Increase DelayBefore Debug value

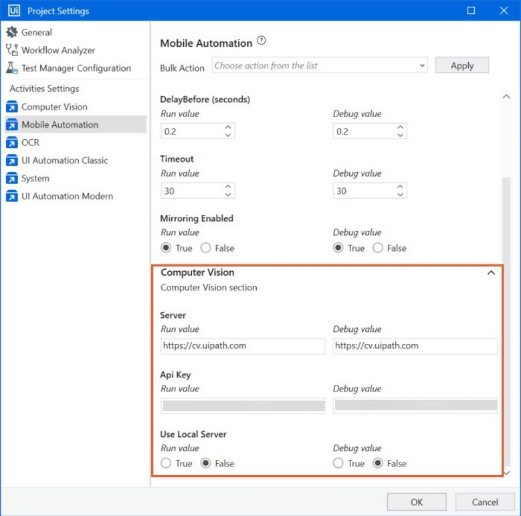(x=400, y=127)
